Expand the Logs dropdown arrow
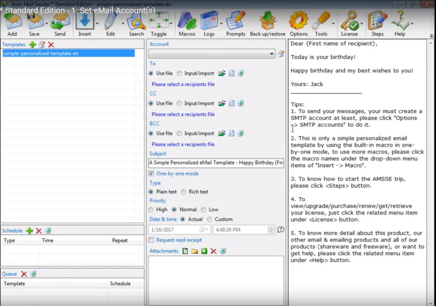436x306 pixels. 221,24
